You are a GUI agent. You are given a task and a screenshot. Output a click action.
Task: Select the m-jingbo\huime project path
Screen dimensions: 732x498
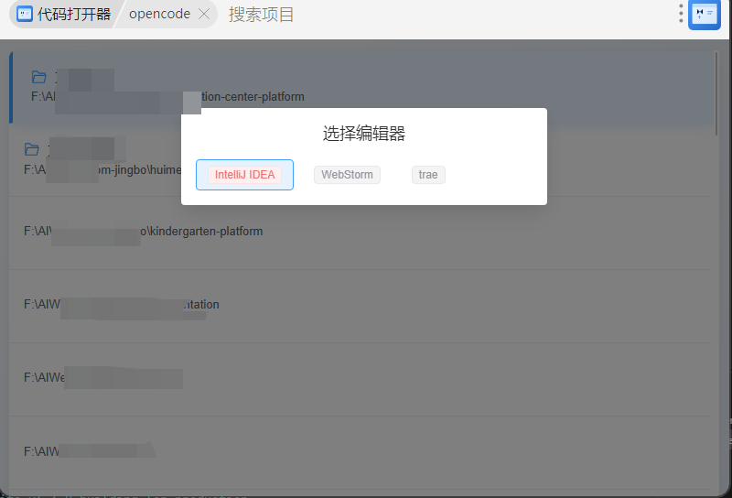click(102, 169)
